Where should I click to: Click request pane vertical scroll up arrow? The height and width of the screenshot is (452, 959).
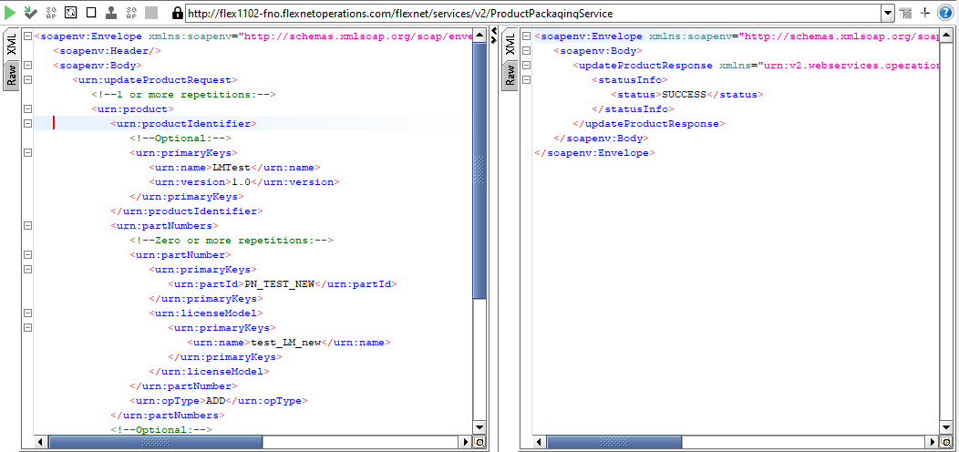pyautogui.click(x=480, y=36)
